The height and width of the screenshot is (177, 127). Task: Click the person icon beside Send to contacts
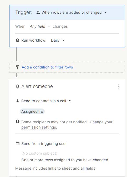click(17, 101)
